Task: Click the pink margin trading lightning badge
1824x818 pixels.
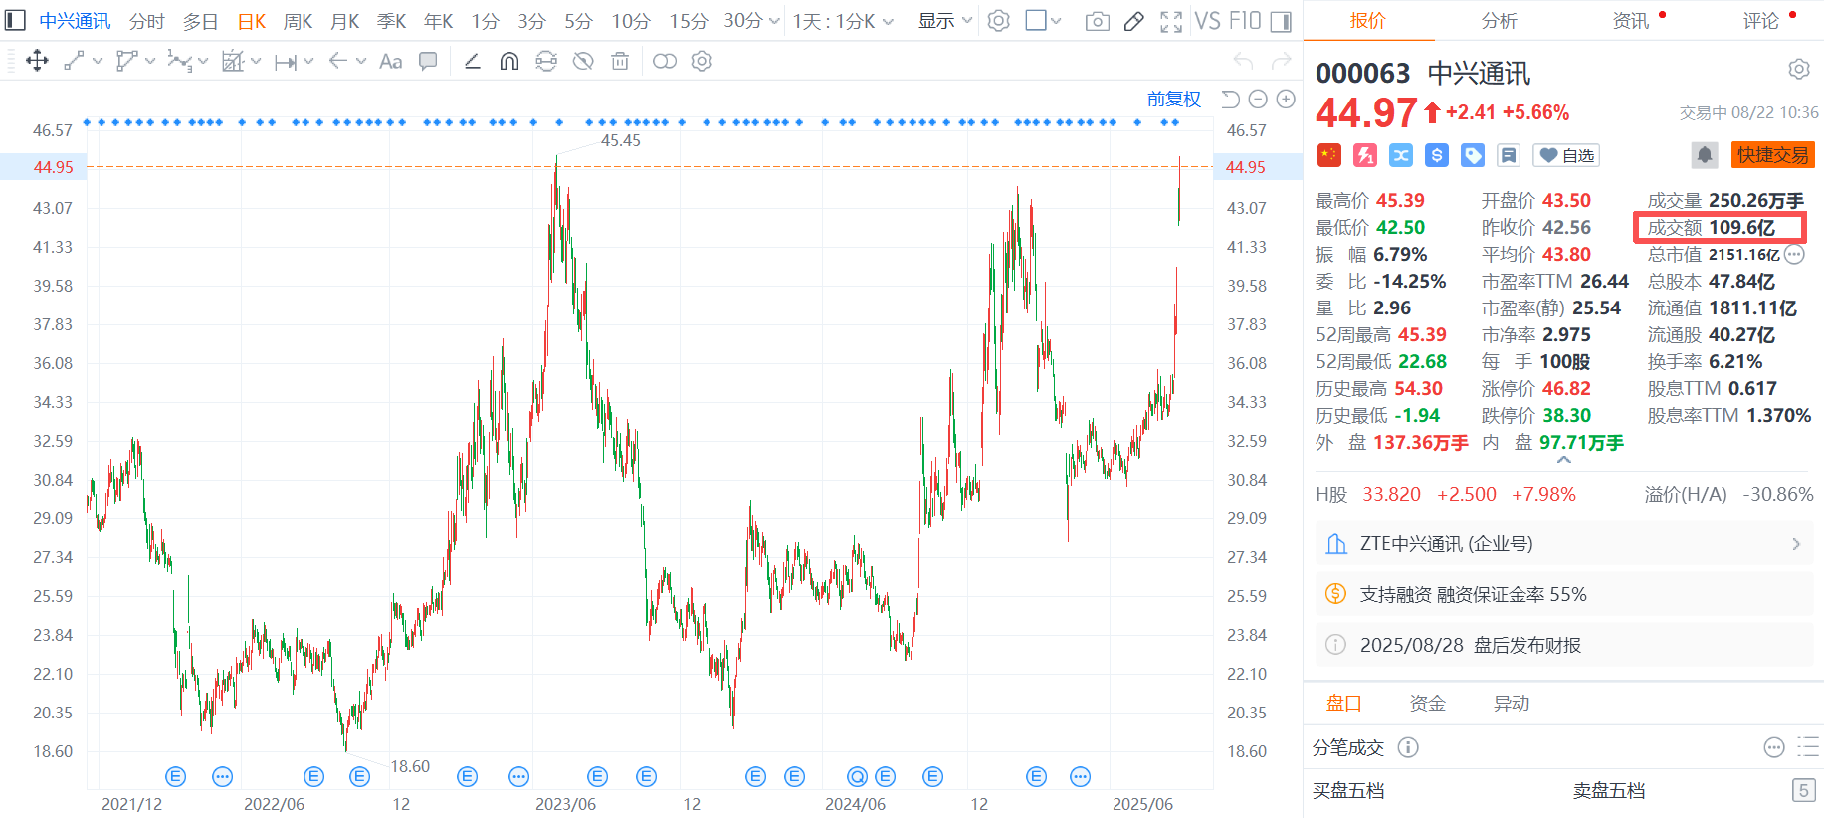Action: coord(1365,155)
